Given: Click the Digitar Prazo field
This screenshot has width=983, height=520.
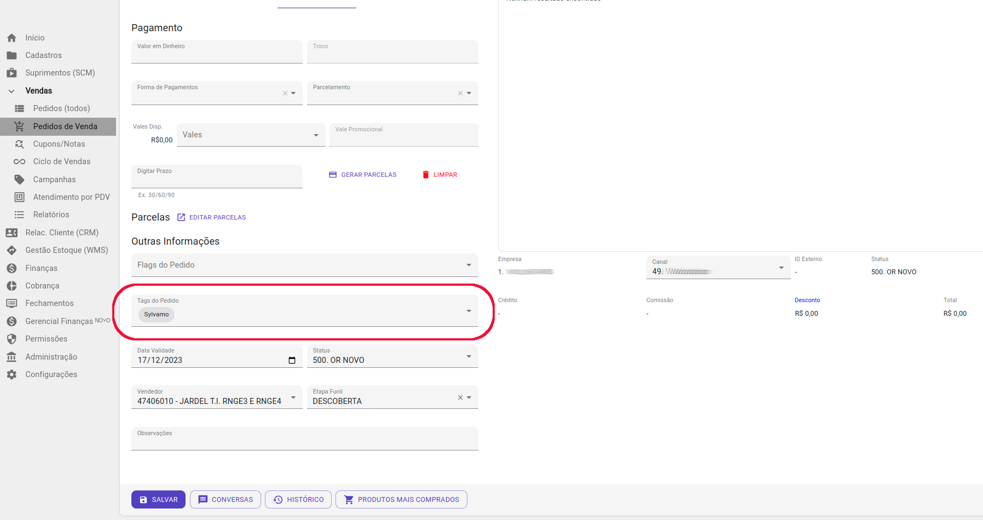Looking at the screenshot, I should click(x=217, y=176).
